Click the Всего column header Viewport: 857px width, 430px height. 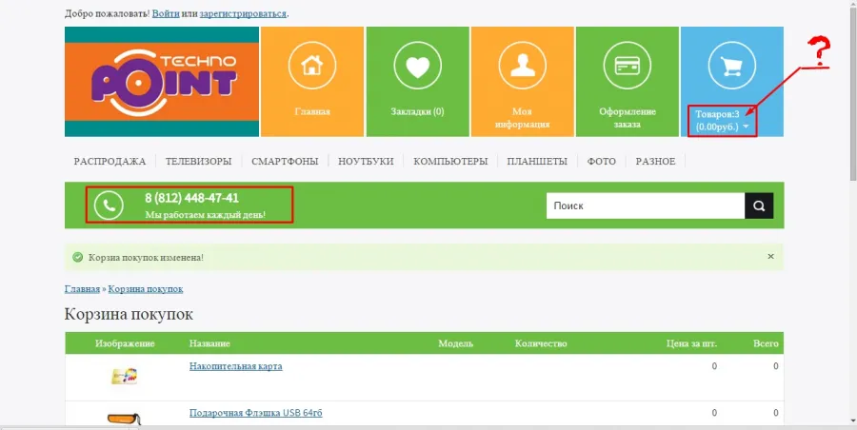click(766, 343)
